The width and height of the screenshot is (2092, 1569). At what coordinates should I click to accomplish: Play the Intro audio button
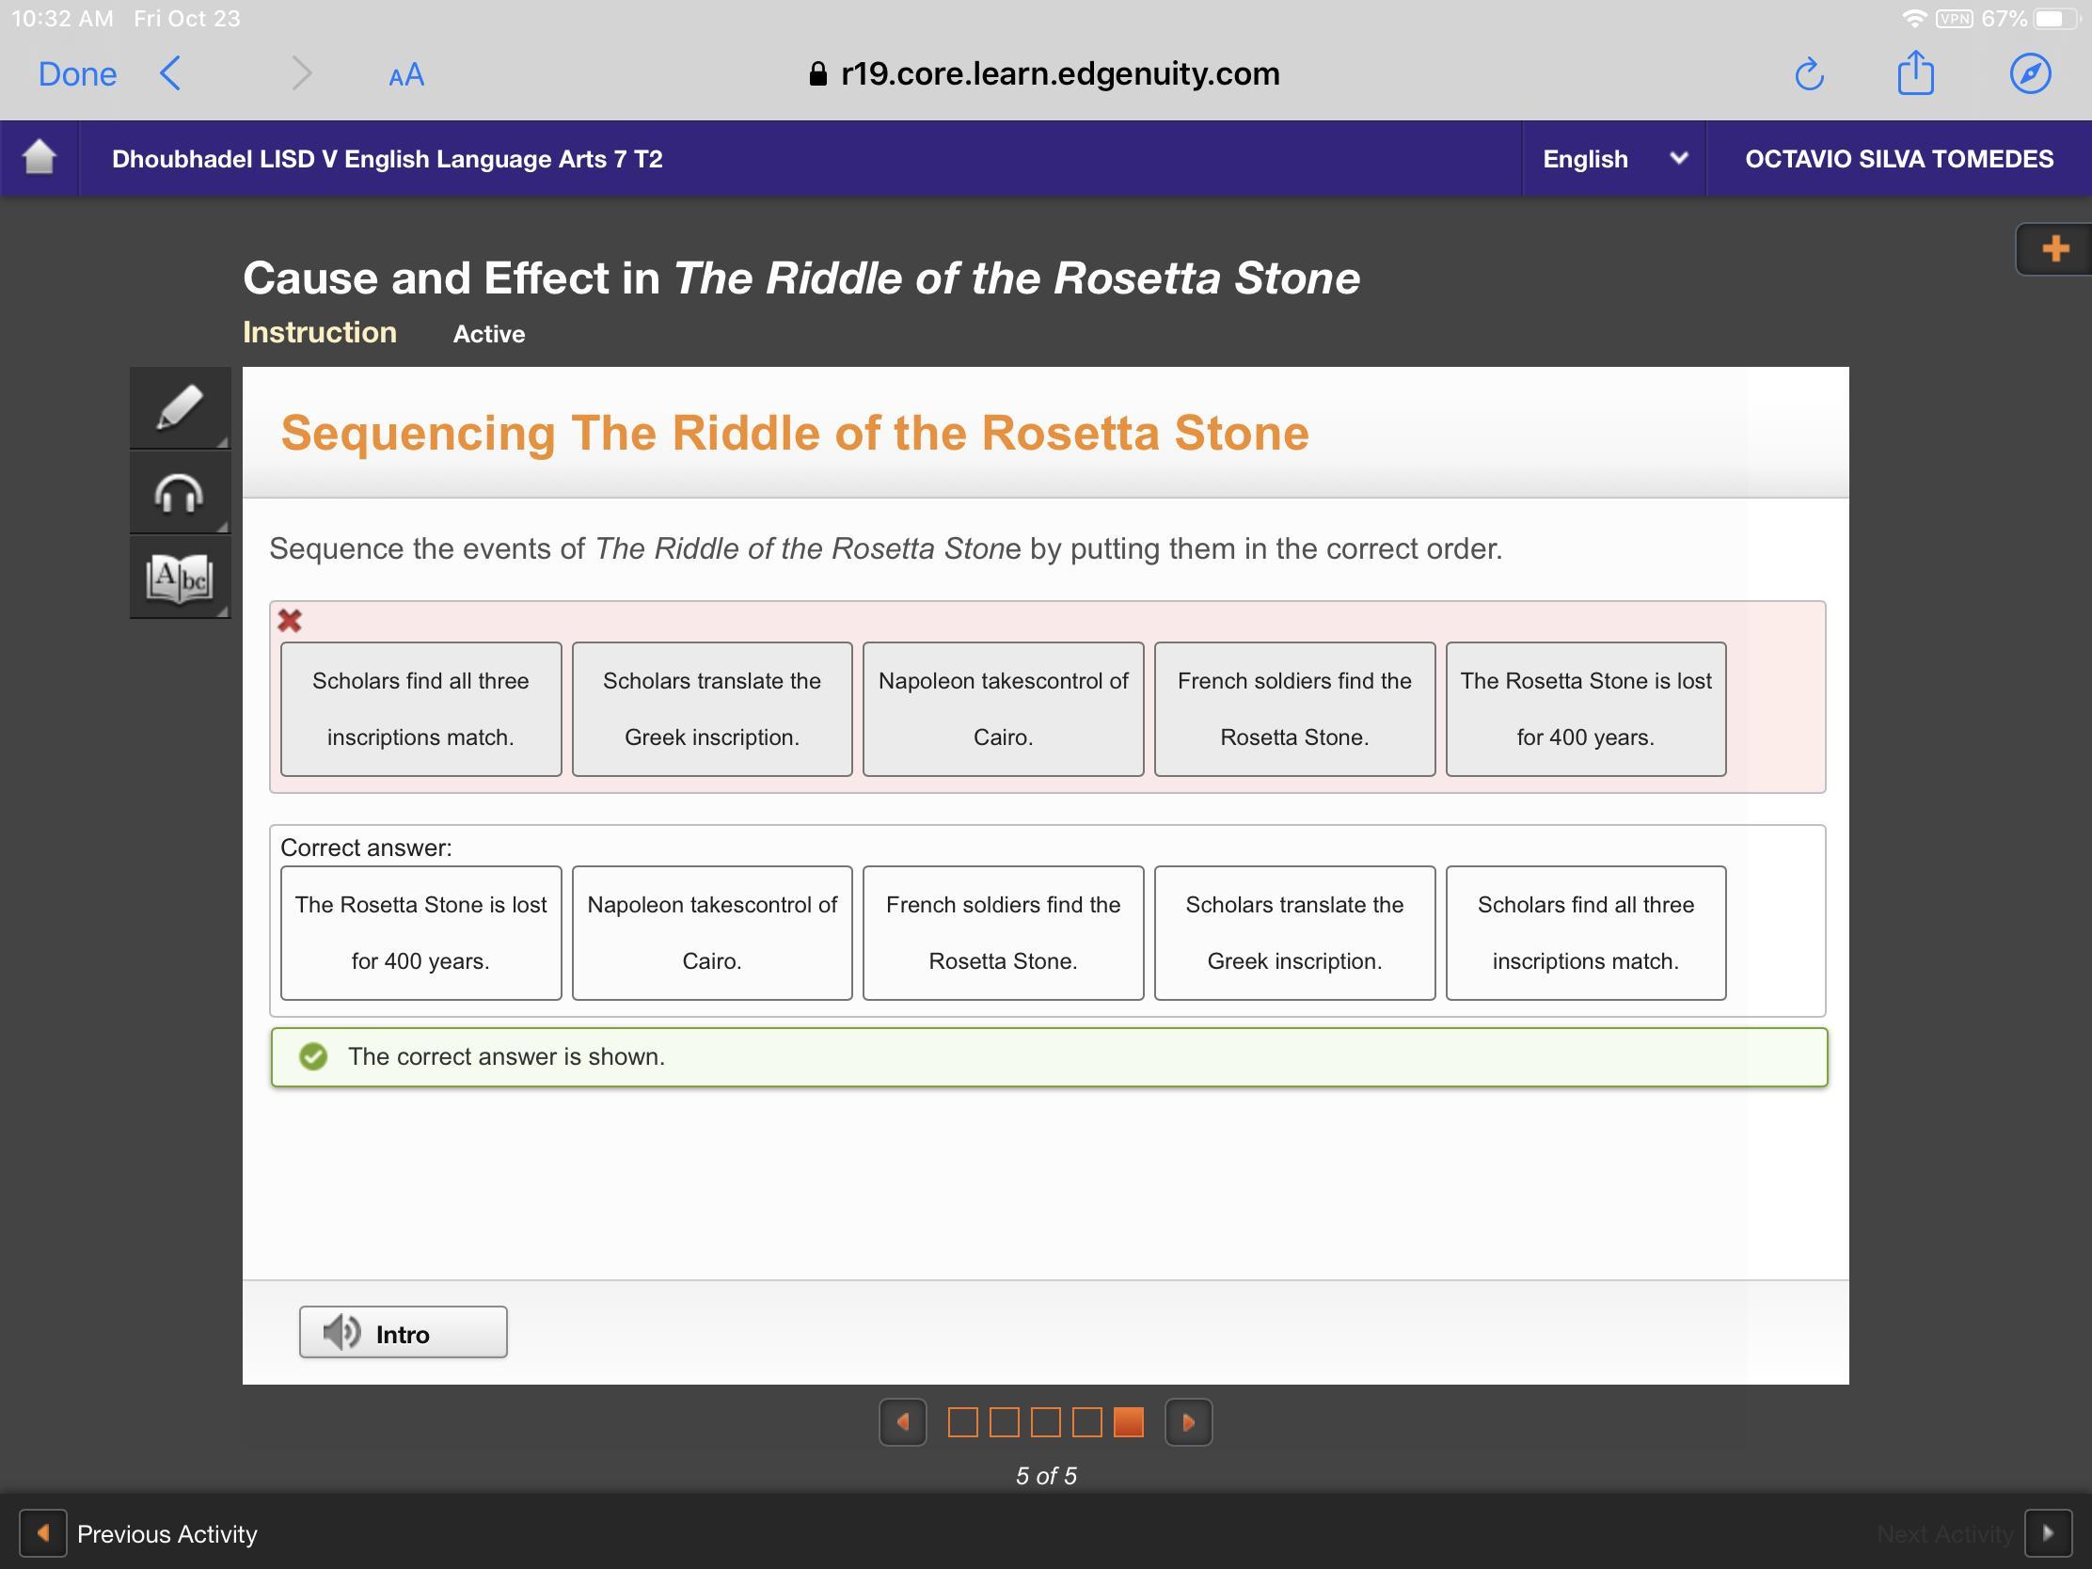403,1333
